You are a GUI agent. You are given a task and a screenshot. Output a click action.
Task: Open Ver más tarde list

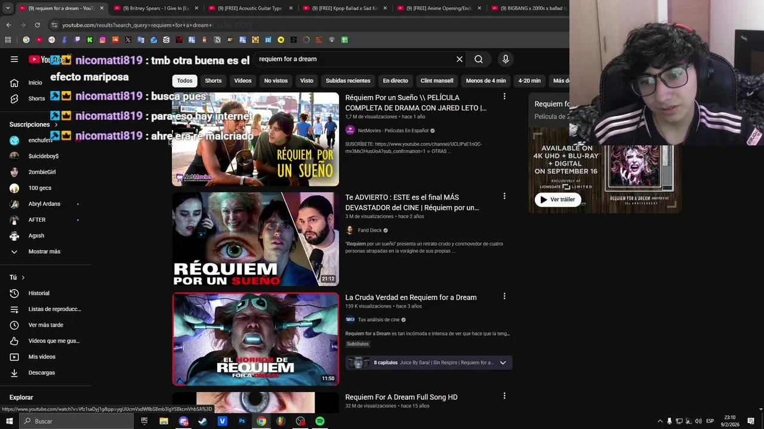tap(45, 325)
